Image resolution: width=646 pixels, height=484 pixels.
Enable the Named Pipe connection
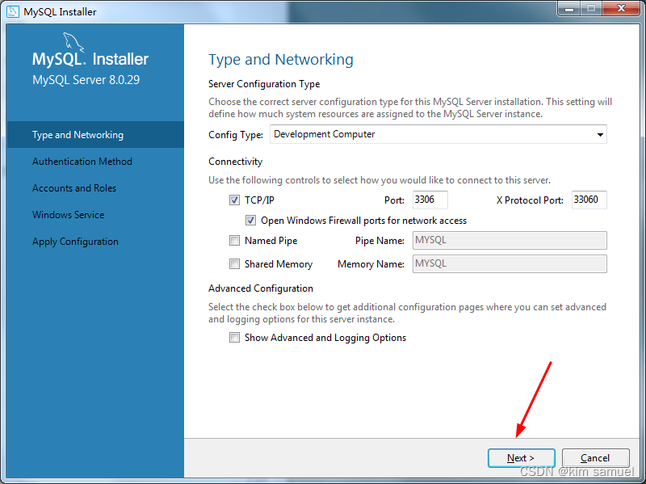click(234, 240)
